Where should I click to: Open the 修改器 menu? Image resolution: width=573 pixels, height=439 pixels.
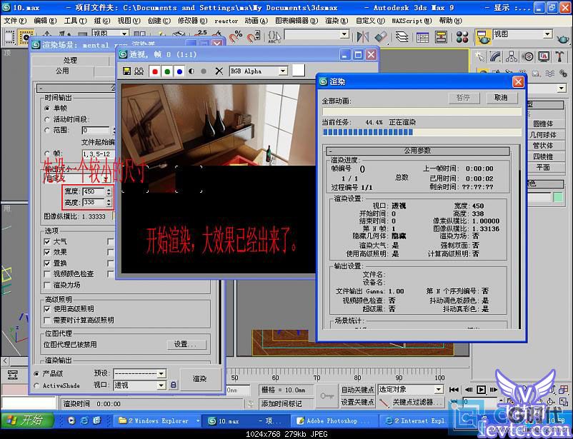pyautogui.click(x=192, y=21)
